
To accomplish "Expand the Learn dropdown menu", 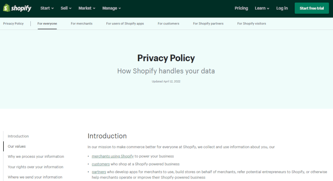I will (x=262, y=8).
